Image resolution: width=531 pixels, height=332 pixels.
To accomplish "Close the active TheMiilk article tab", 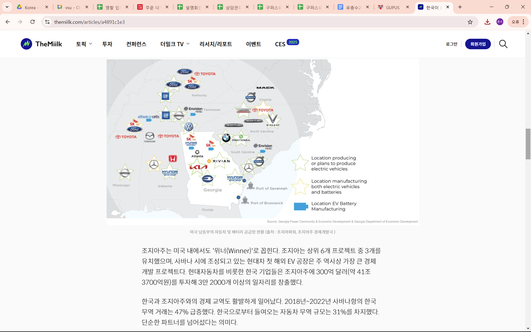I will 447,7.
